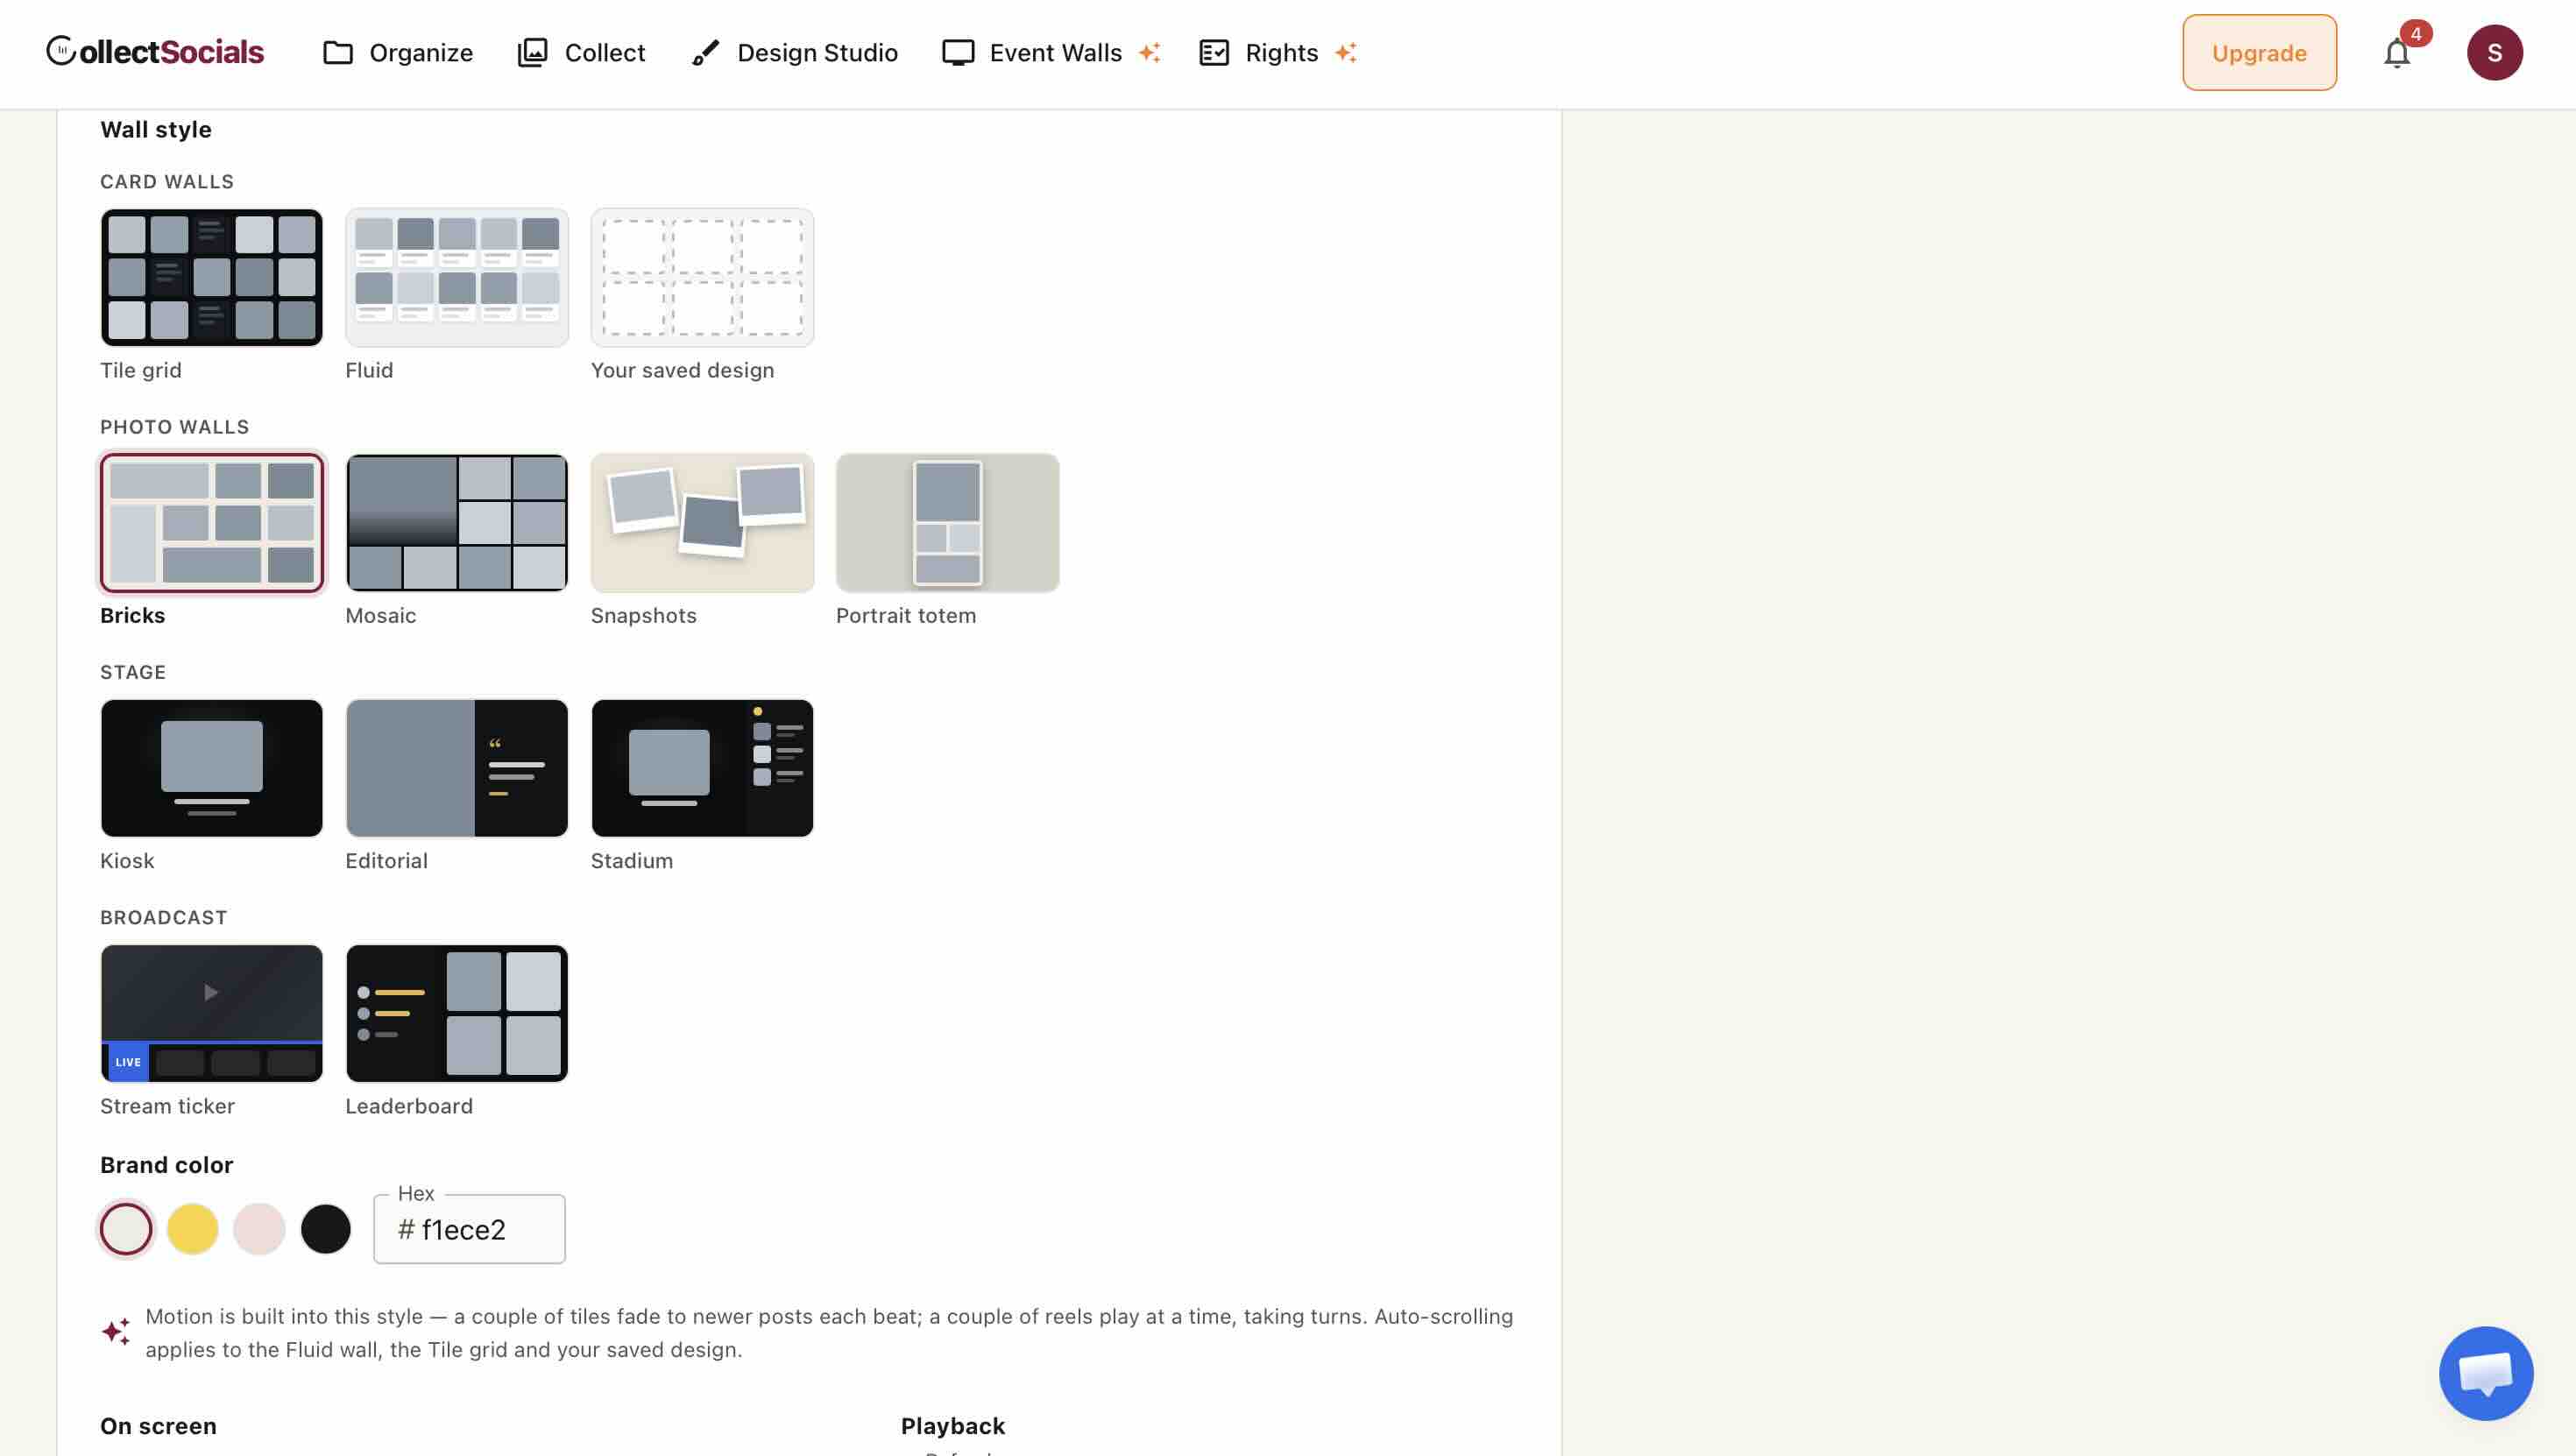Screen dimensions: 2576x1456
Task: Click the Organize folder icon
Action: point(338,53)
